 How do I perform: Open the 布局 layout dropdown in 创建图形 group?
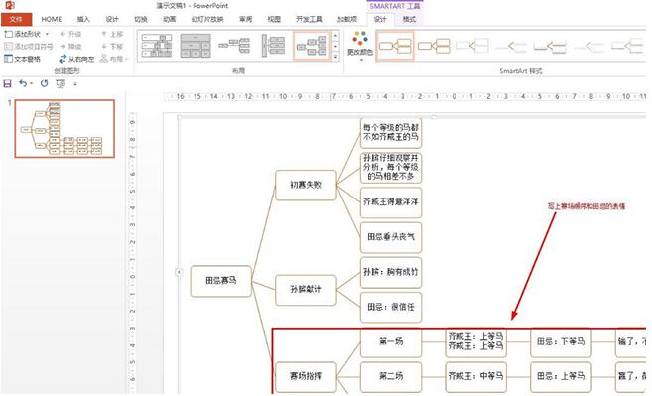tap(114, 59)
